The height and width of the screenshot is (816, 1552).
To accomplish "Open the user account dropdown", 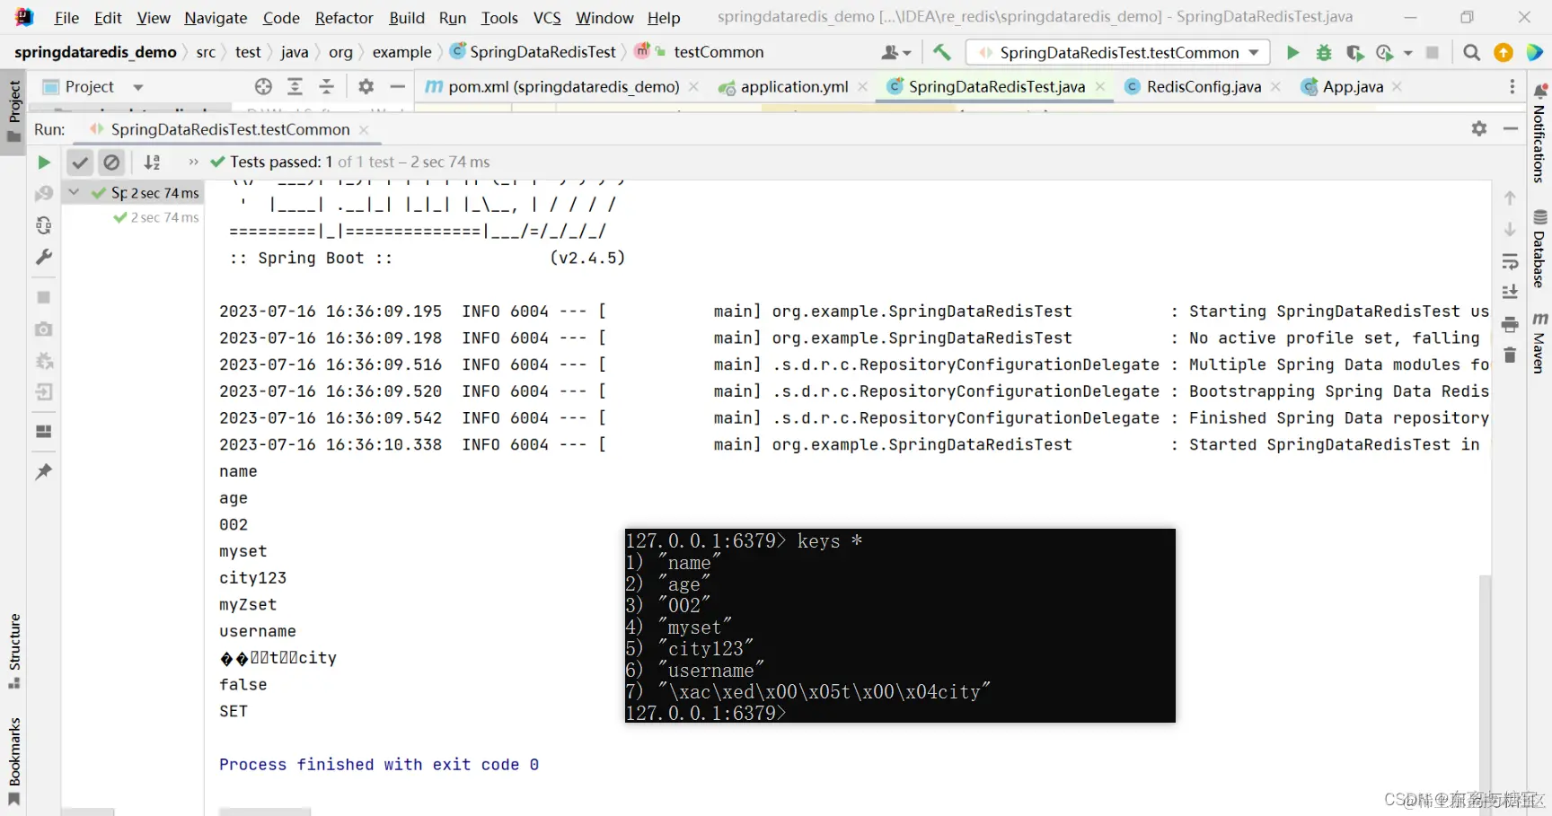I will pos(895,53).
